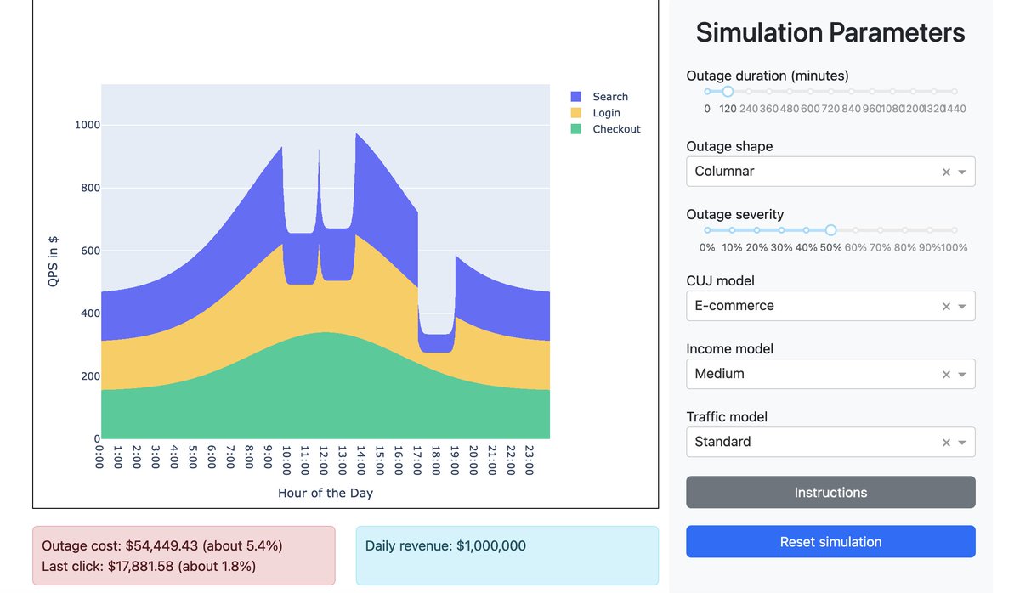Click the yellow Login legend color swatch
The width and height of the screenshot is (1020, 593).
point(576,113)
